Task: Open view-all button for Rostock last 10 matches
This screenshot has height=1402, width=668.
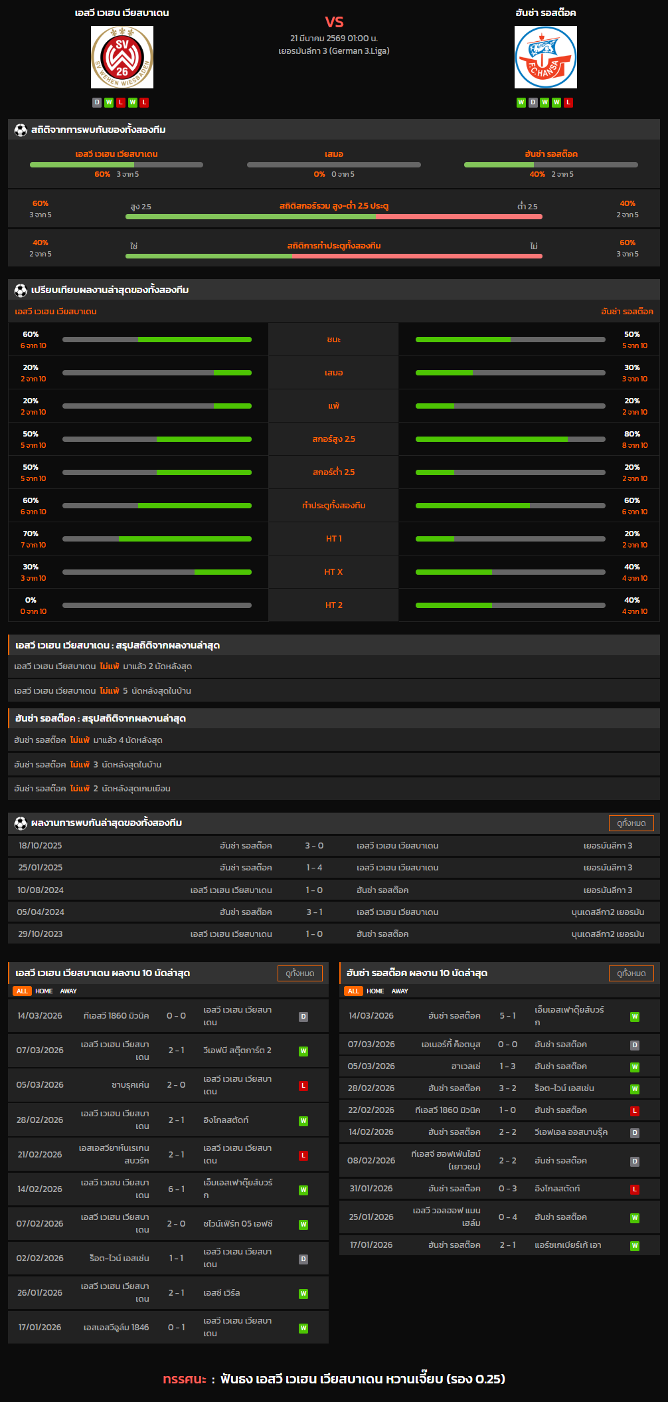Action: click(x=631, y=973)
